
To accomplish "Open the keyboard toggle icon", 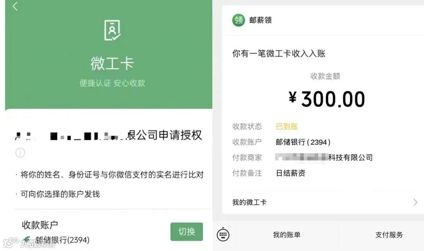I will coord(223,235).
